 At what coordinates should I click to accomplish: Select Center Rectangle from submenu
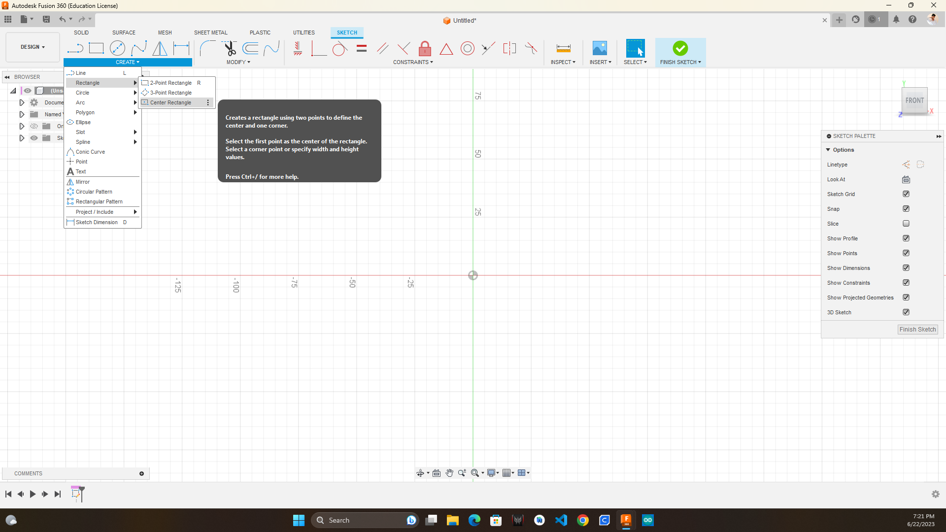click(170, 102)
